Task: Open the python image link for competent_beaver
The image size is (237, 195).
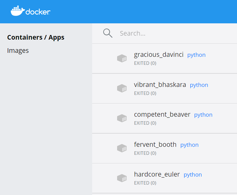Action: tap(203, 115)
